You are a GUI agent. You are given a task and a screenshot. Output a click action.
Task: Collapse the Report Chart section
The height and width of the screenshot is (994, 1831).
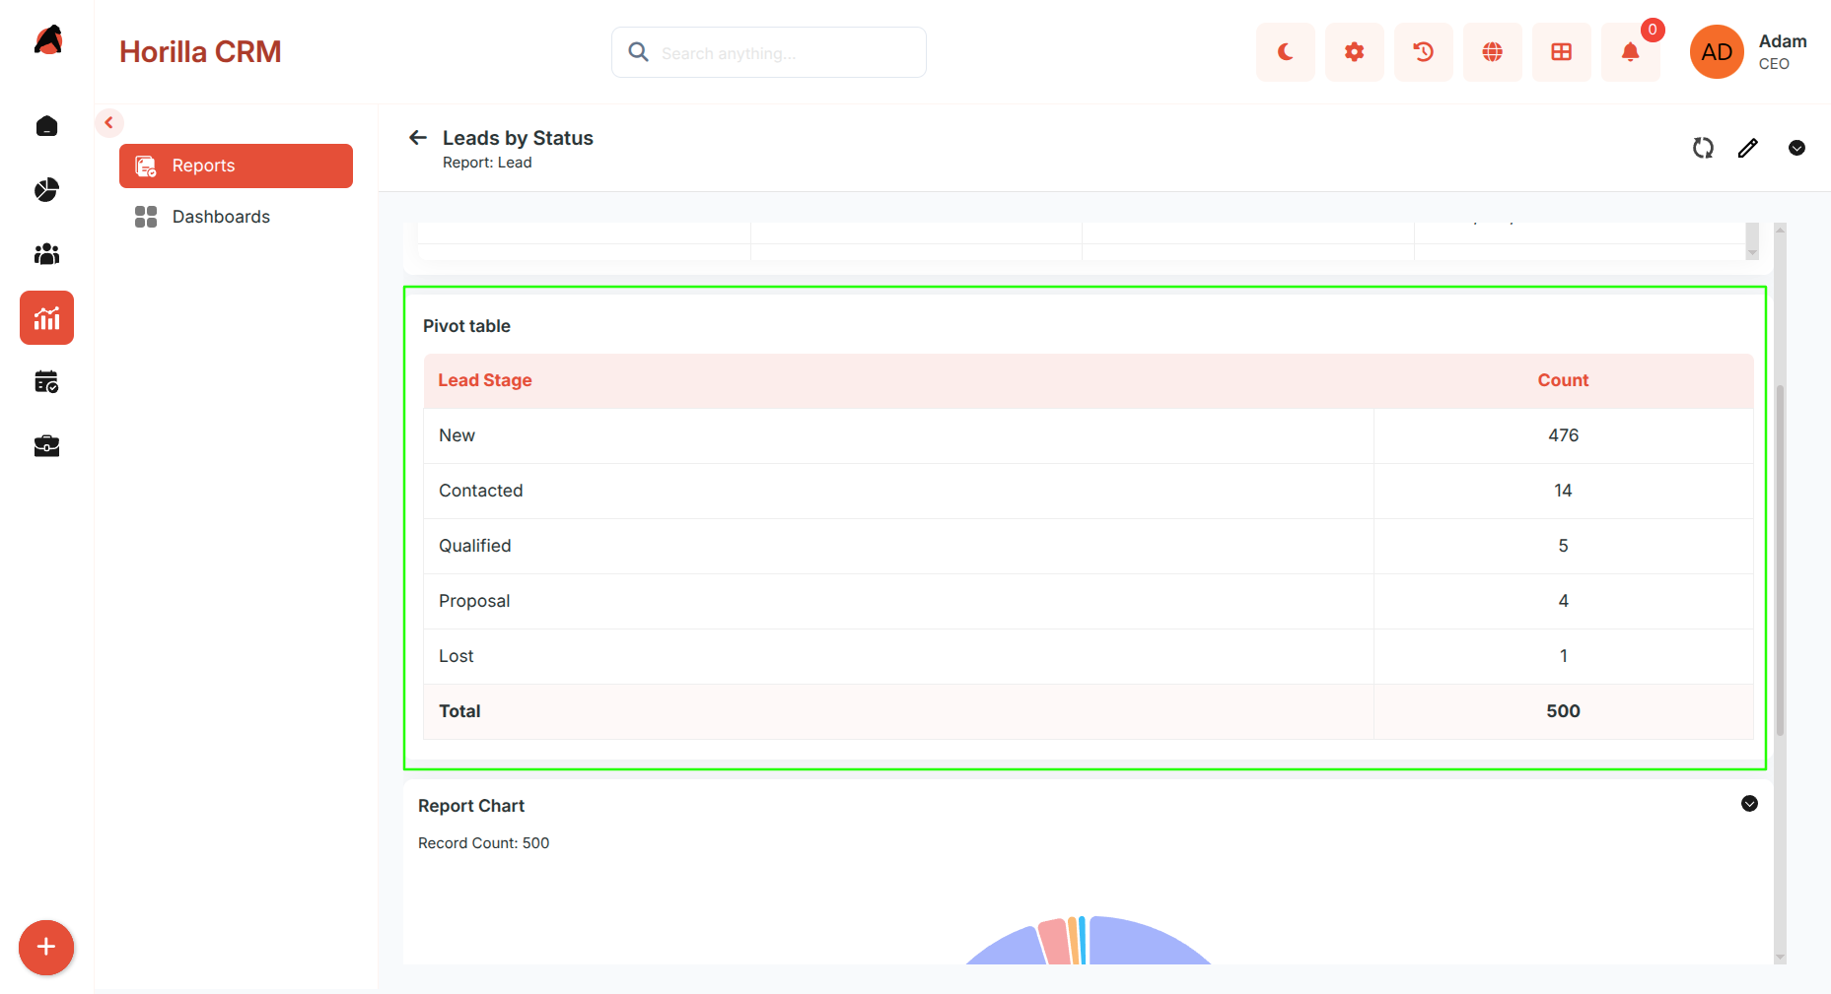1749,804
